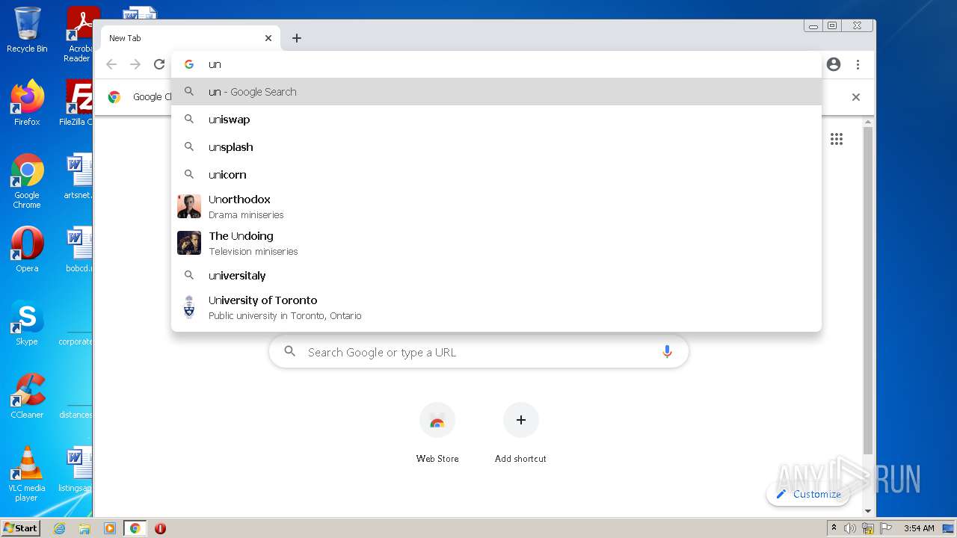Image resolution: width=957 pixels, height=538 pixels.
Task: Reload the page with refresh icon
Action: pyautogui.click(x=159, y=64)
